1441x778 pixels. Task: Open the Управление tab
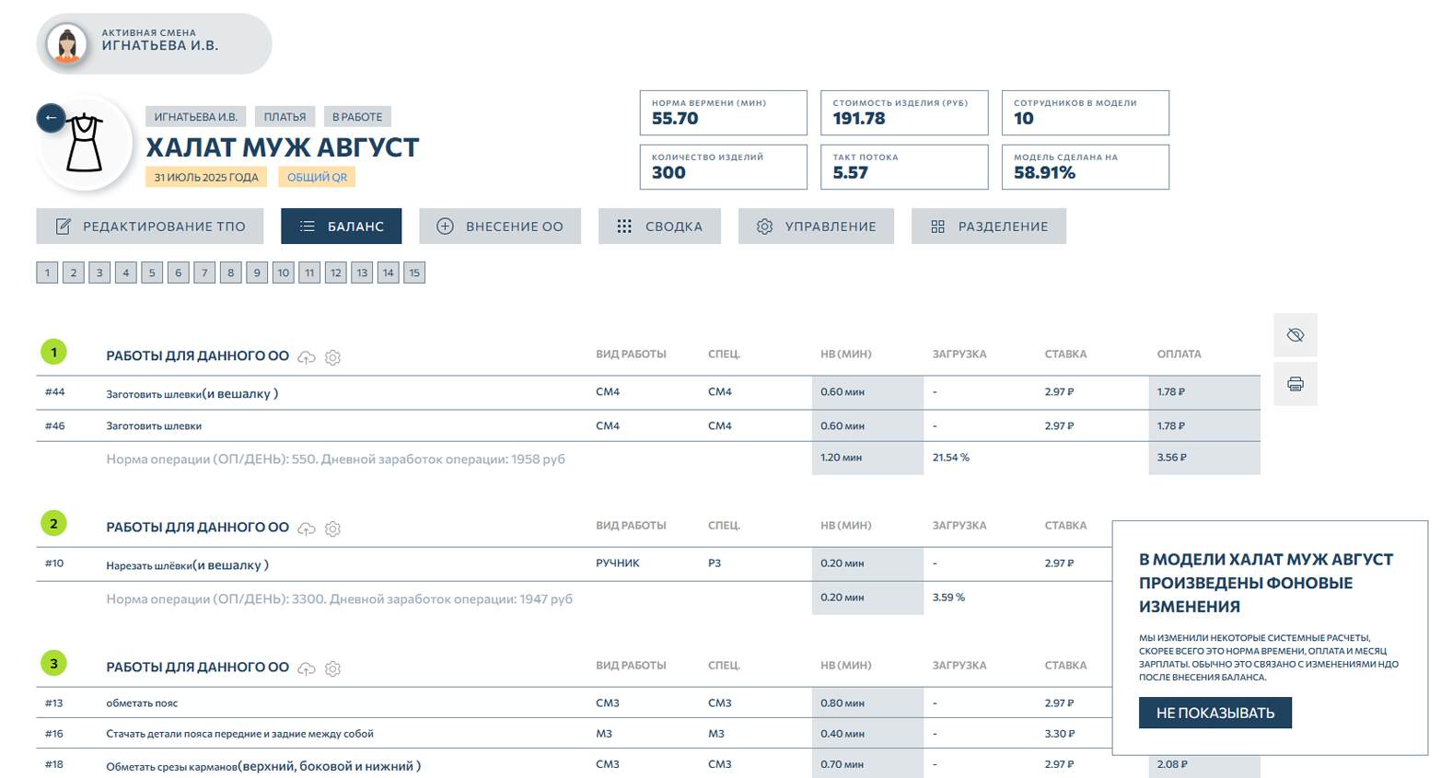pyautogui.click(x=816, y=226)
